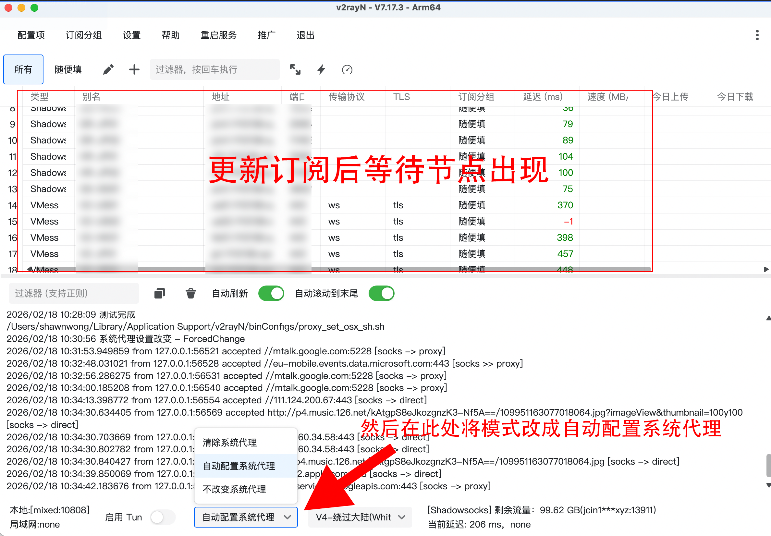This screenshot has height=536, width=771.
Task: Click the 系统代理设置改变 – ForcedChange log line
Action: [x=126, y=338]
